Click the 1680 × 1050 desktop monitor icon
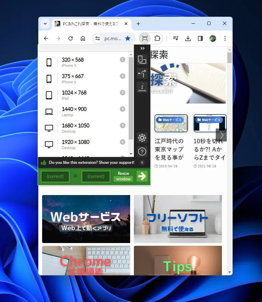 click(x=49, y=128)
